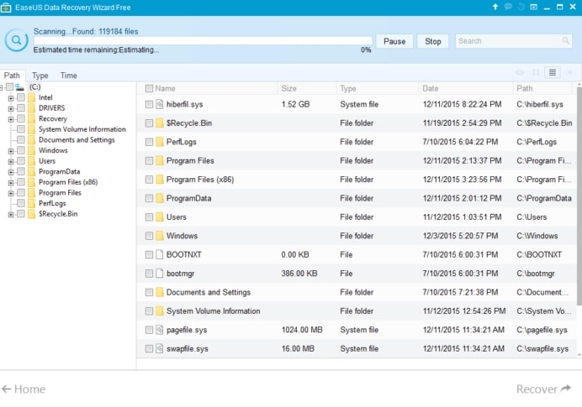This screenshot has width=582, height=407.
Task: Click the DRIVERS folder icon in tree
Action: point(32,108)
